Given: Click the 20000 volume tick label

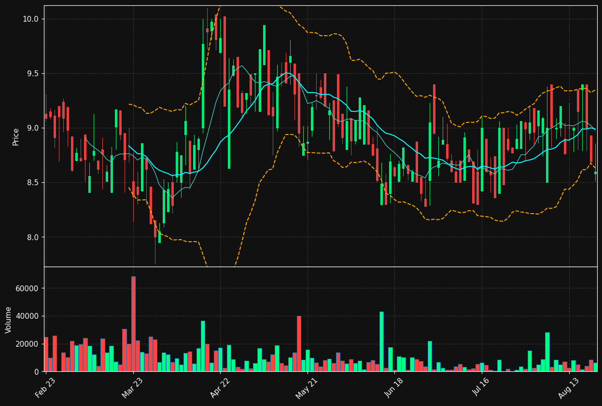Looking at the screenshot, I should coord(28,344).
